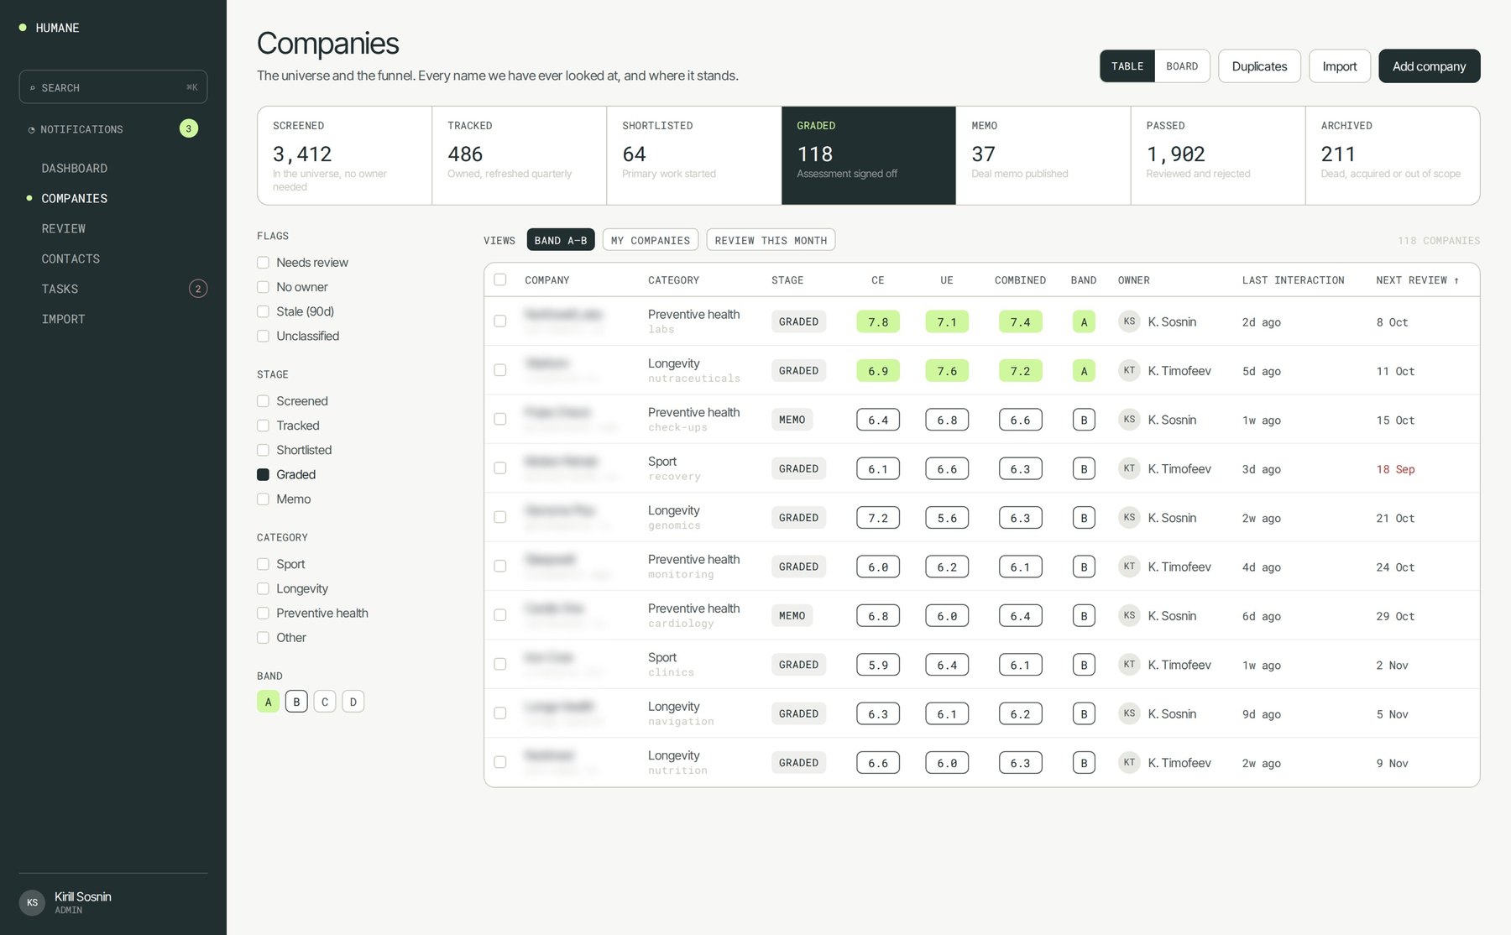Image resolution: width=1511 pixels, height=935 pixels.
Task: Click the Import button in header
Action: (x=1340, y=66)
